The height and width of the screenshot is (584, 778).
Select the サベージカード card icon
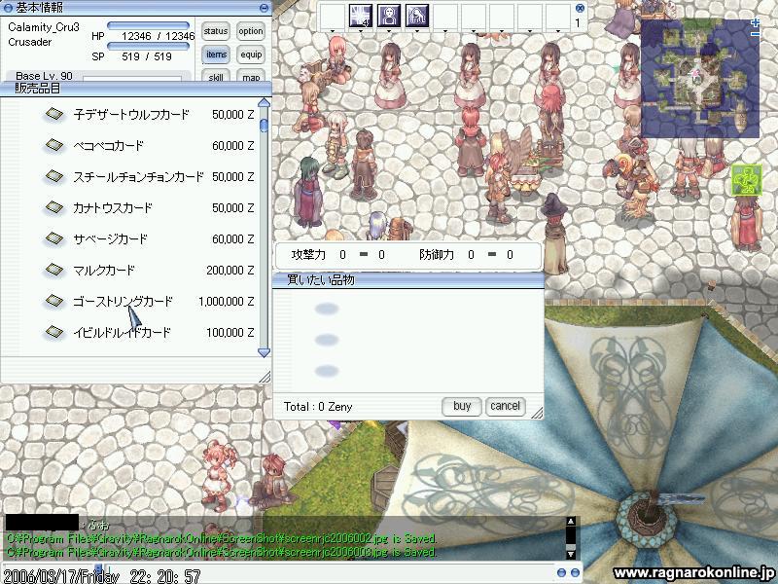(54, 238)
